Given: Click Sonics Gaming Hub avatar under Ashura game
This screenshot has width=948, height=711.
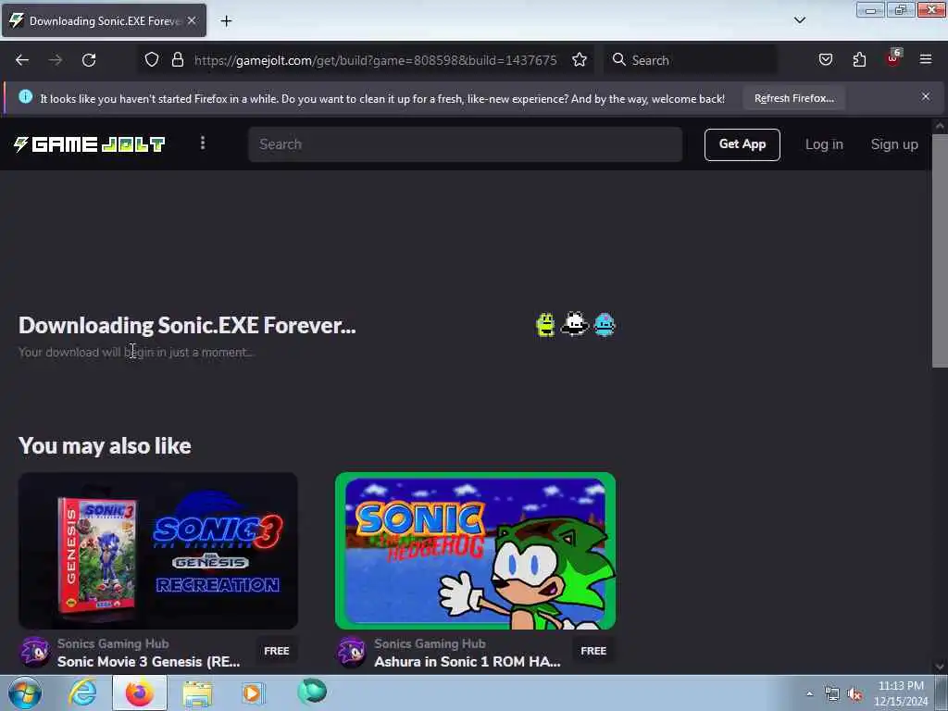Looking at the screenshot, I should (352, 652).
